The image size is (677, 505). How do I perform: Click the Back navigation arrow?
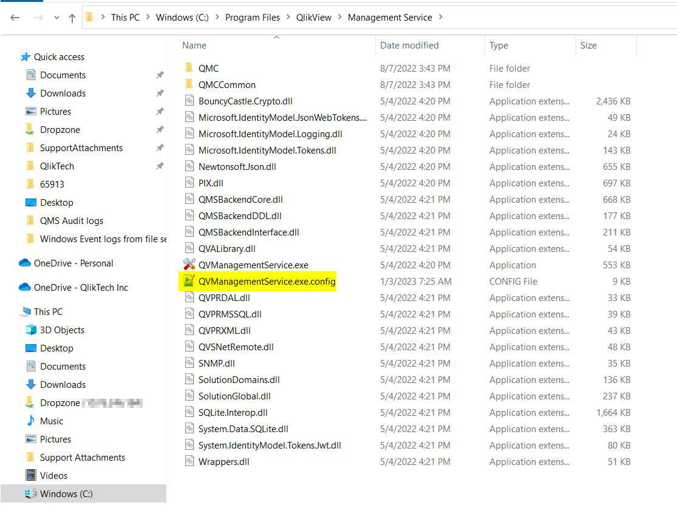[x=15, y=18]
